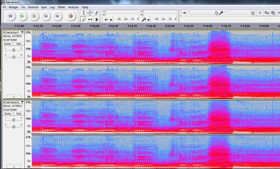Select the Time Shift tool
The width and height of the screenshot is (280, 169).
tap(90, 19)
